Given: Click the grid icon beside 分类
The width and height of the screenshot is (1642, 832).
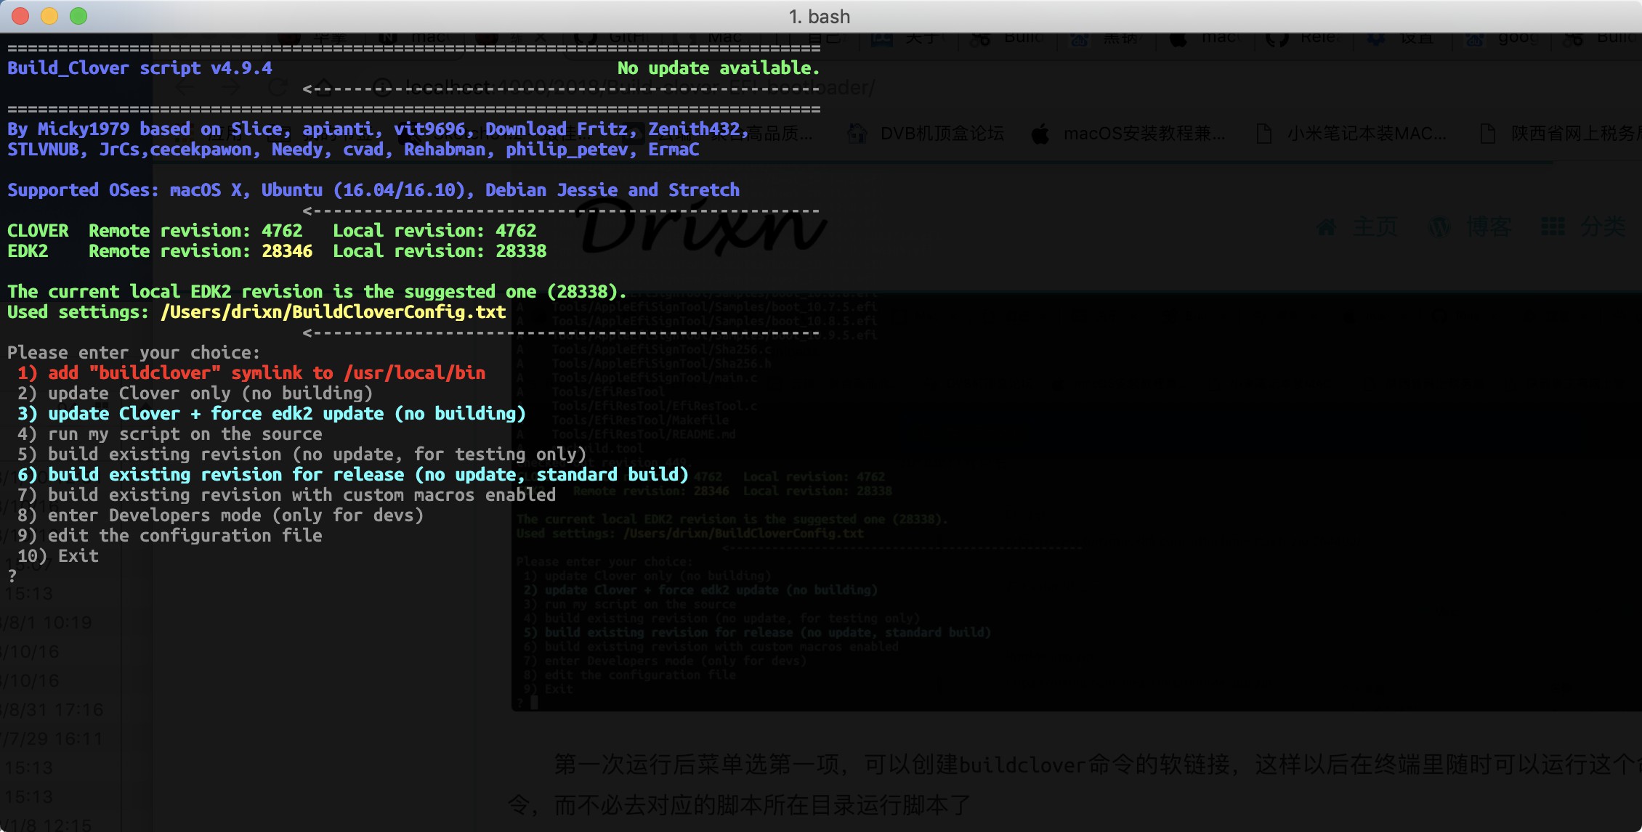Looking at the screenshot, I should coord(1553,227).
